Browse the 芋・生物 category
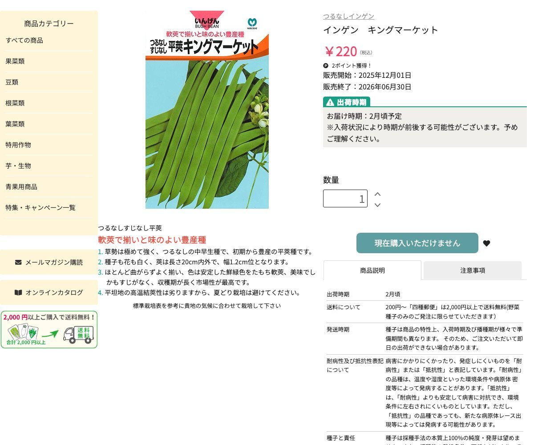The width and height of the screenshot is (534, 445). 18,166
